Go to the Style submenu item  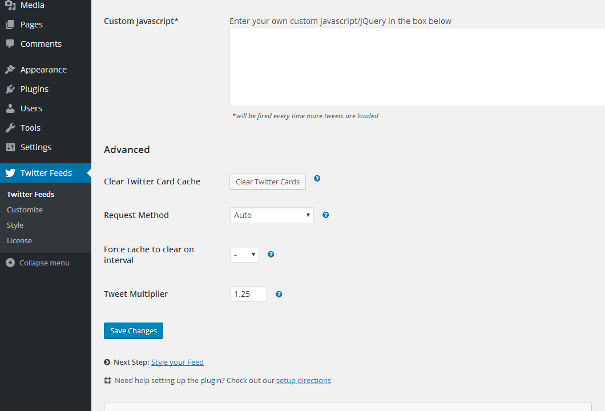tap(15, 225)
